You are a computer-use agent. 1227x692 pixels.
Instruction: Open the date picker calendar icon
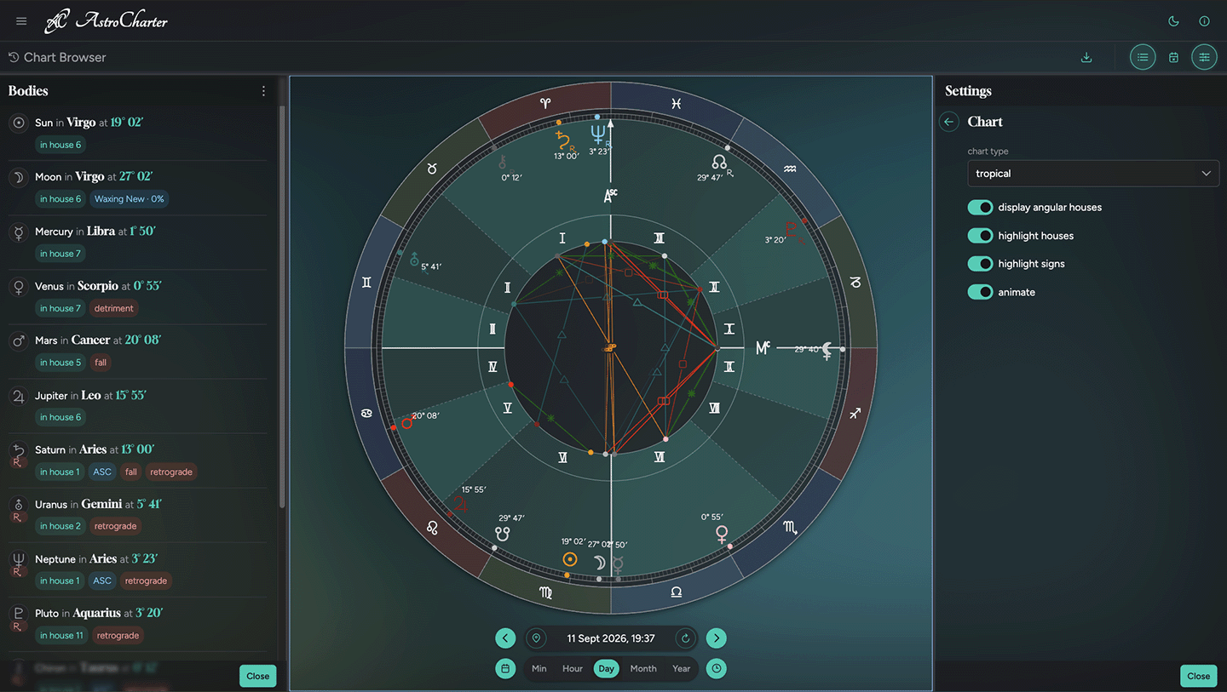[505, 668]
